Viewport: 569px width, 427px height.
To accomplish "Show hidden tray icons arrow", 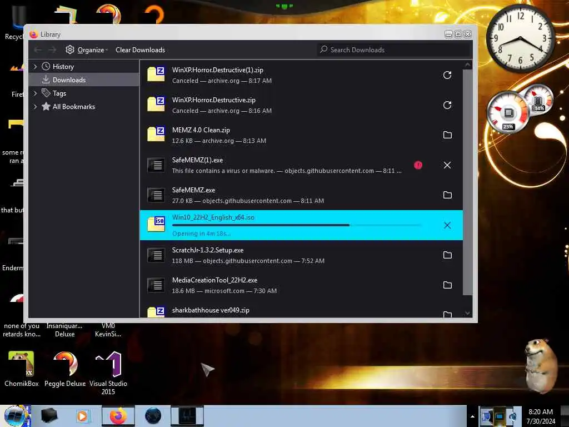I will 472,416.
